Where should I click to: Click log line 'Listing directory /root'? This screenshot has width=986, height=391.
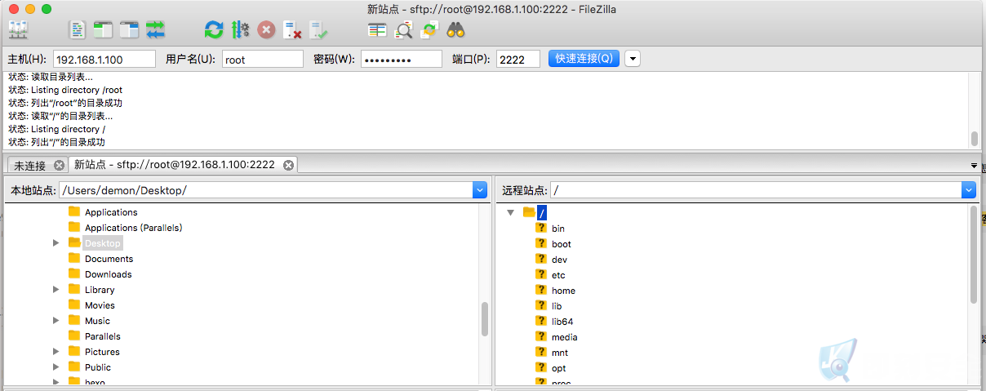coord(77,90)
